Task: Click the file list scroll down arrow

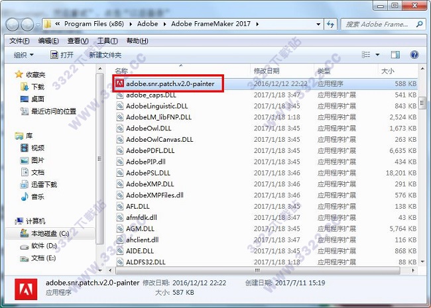Action: [422, 262]
